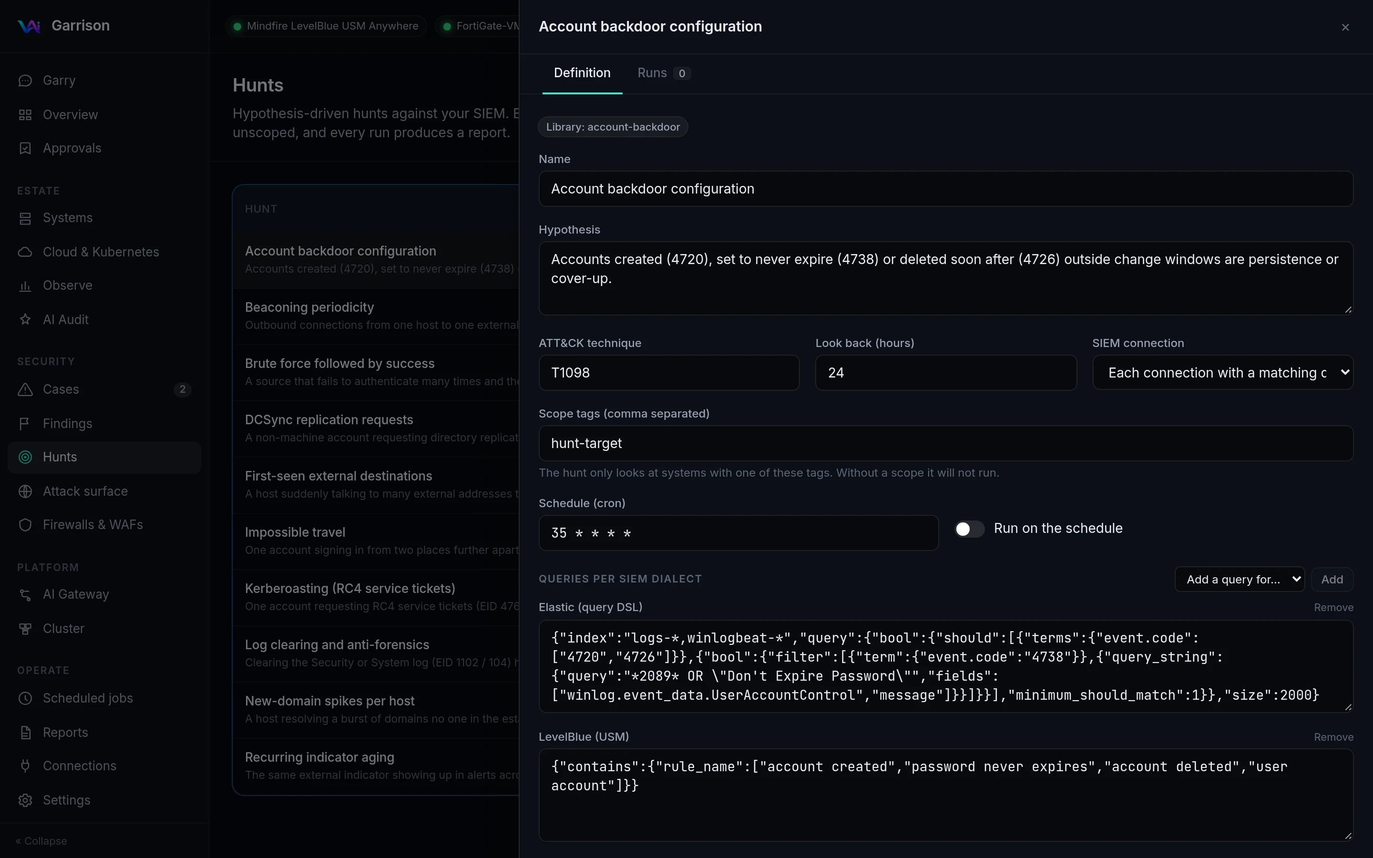Screen dimensions: 1373x858
Task: Click the Firewalls & WAFs shield icon
Action: tap(25, 525)
